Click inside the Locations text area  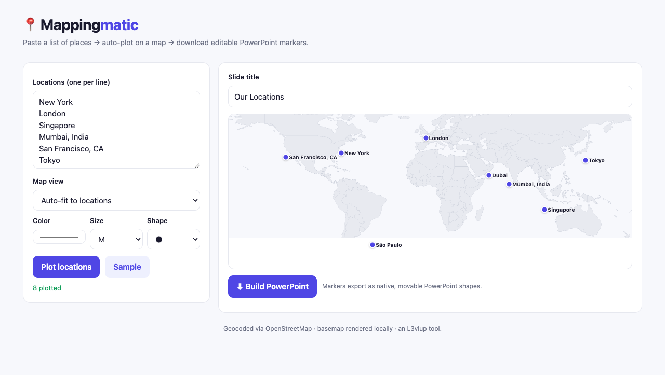[x=116, y=130]
